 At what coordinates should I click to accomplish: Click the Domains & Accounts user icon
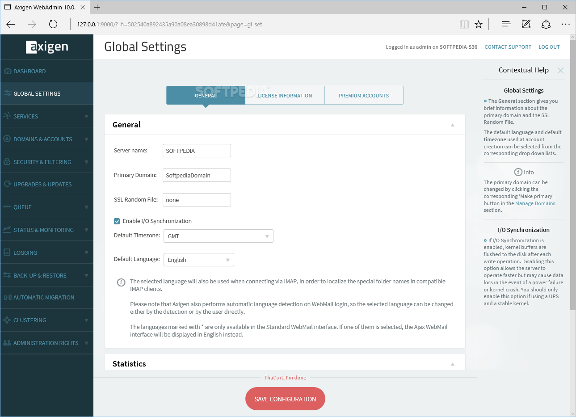pyautogui.click(x=7, y=139)
